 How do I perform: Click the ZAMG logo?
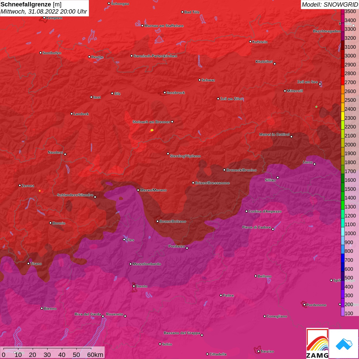[x=317, y=343]
